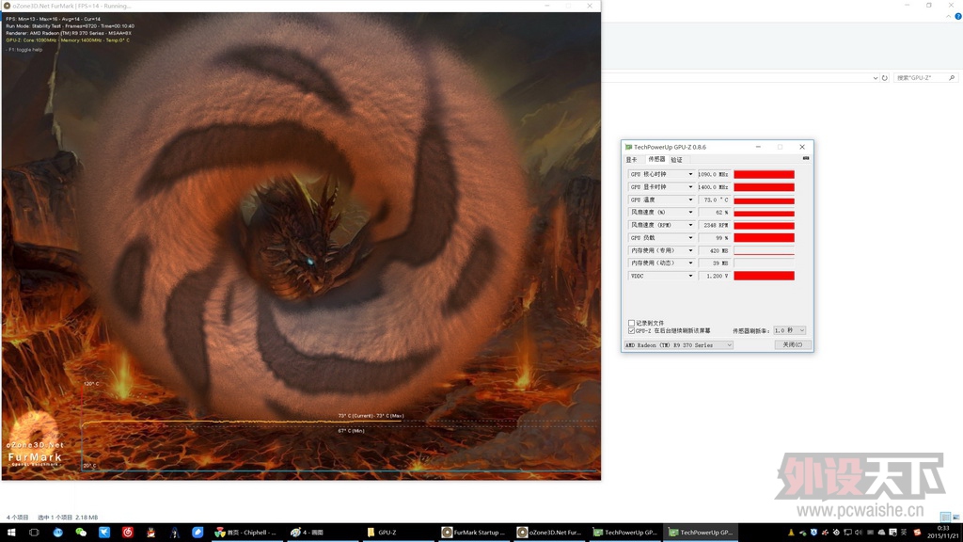The image size is (963, 542).
Task: Open the blue pen note app icon
Action: tap(197, 533)
